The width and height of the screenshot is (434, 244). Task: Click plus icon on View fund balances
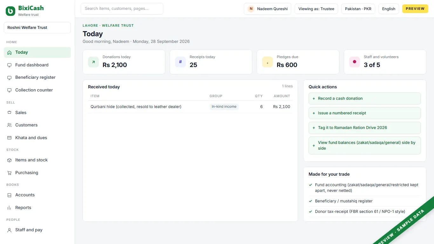click(314, 146)
